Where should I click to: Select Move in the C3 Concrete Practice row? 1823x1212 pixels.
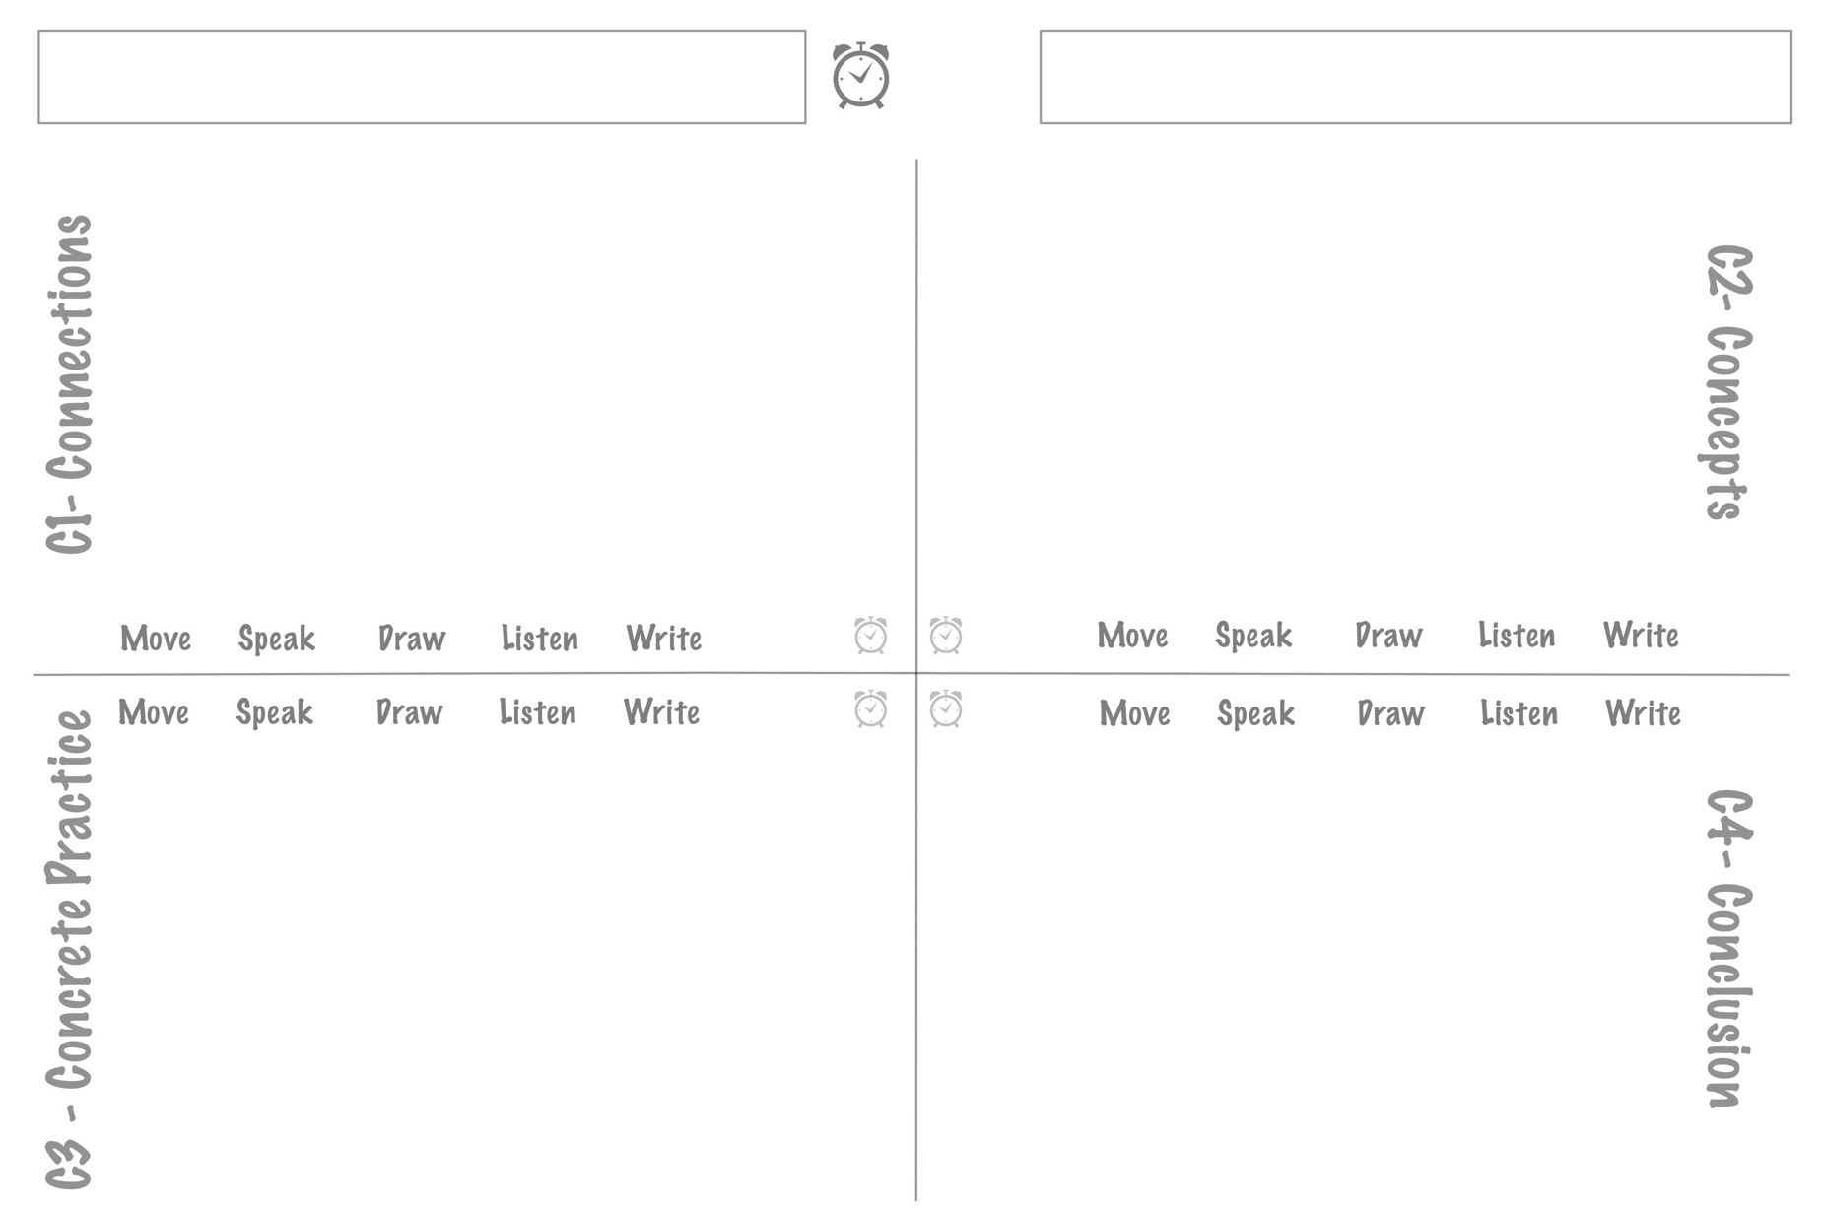coord(154,712)
